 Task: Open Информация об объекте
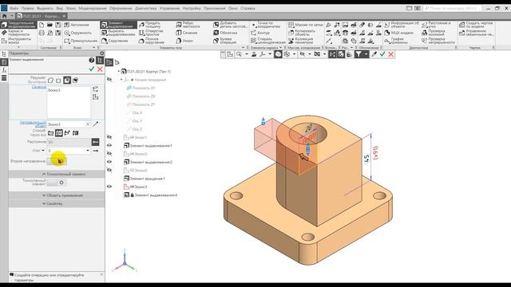click(402, 25)
